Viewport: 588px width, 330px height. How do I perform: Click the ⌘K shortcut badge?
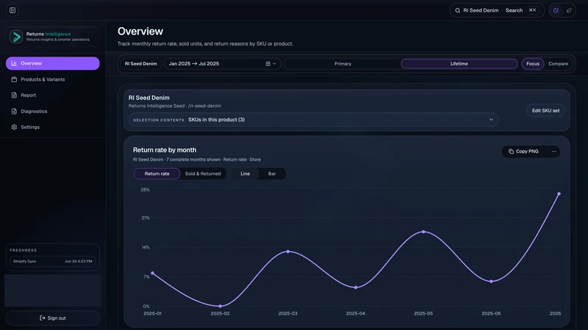click(532, 10)
